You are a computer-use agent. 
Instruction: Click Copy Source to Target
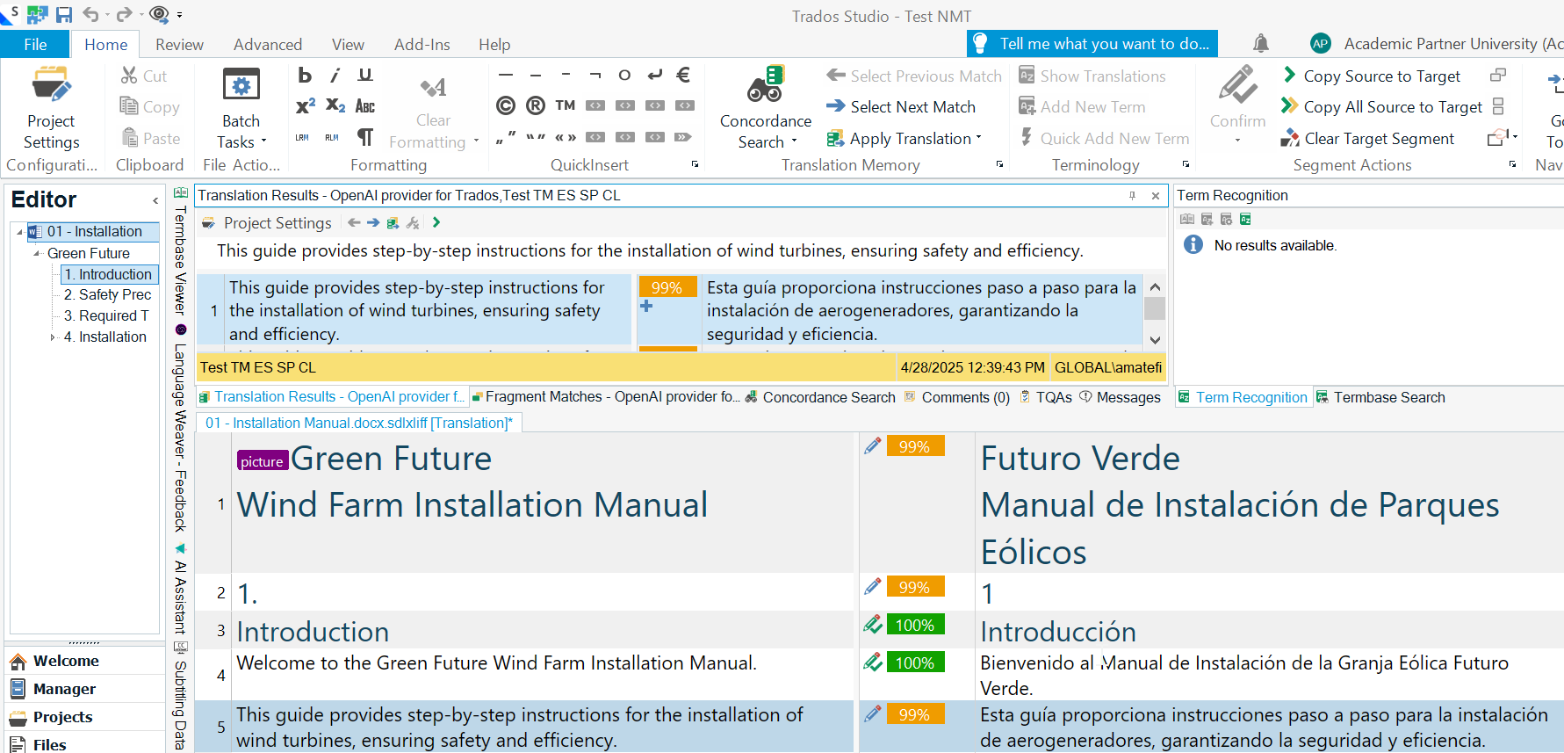click(x=1380, y=76)
